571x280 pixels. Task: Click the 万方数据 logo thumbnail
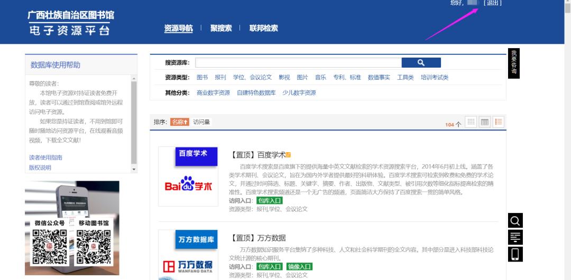188,255
